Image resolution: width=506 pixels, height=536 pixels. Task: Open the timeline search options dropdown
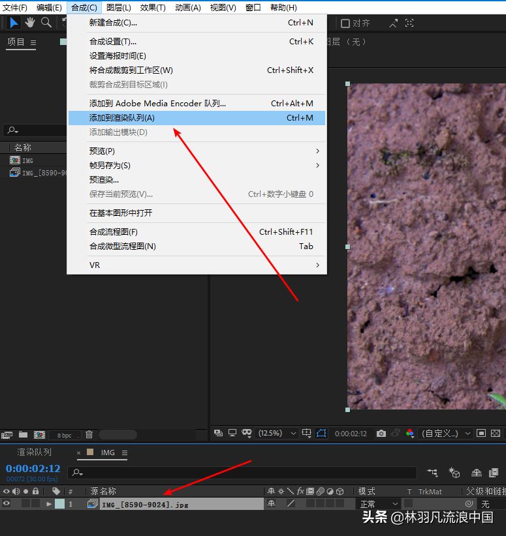click(x=78, y=472)
